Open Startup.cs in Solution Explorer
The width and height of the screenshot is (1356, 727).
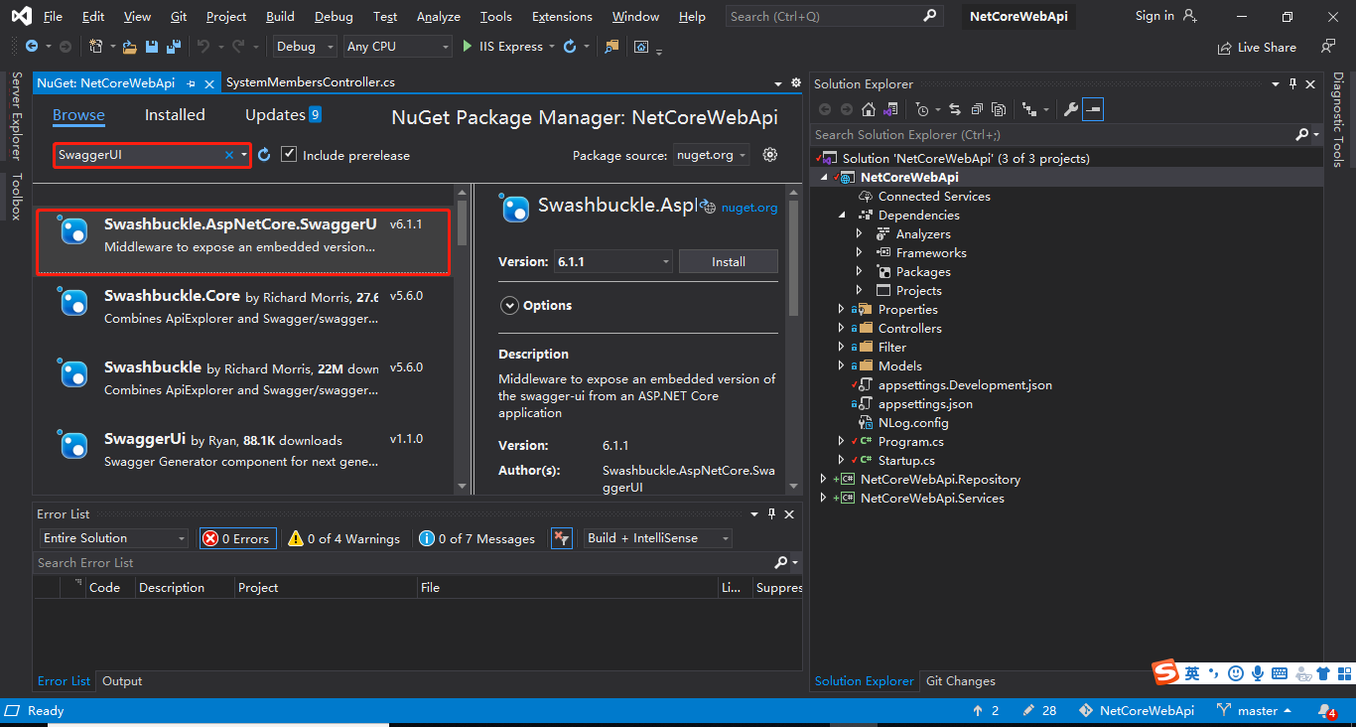(906, 460)
